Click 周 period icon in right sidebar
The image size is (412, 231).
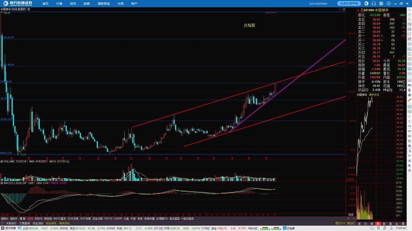(409, 146)
